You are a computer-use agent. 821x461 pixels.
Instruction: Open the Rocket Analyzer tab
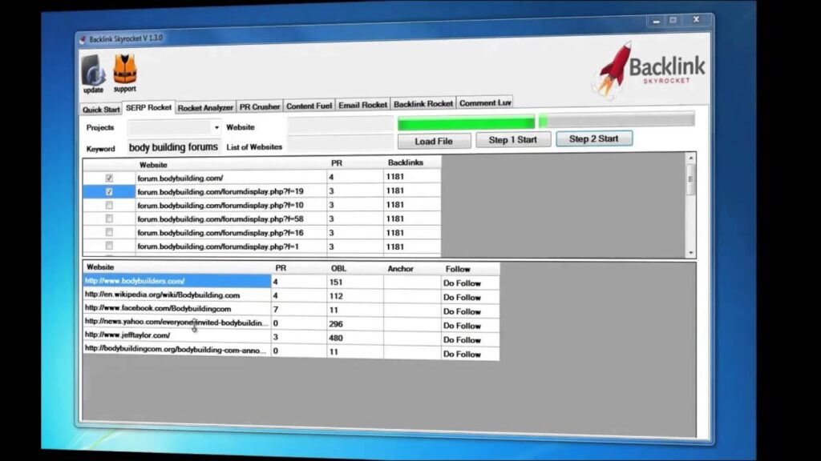205,108
